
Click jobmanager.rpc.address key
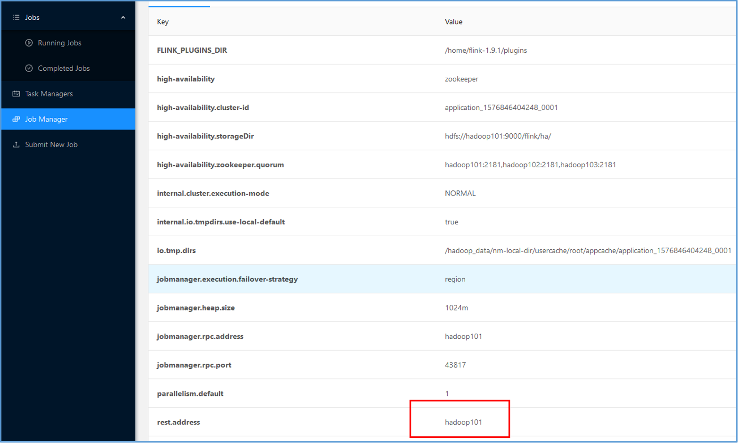coord(200,336)
